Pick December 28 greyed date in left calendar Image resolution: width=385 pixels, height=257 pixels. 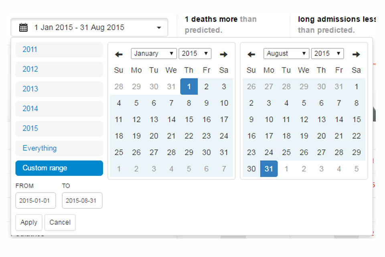(119, 87)
